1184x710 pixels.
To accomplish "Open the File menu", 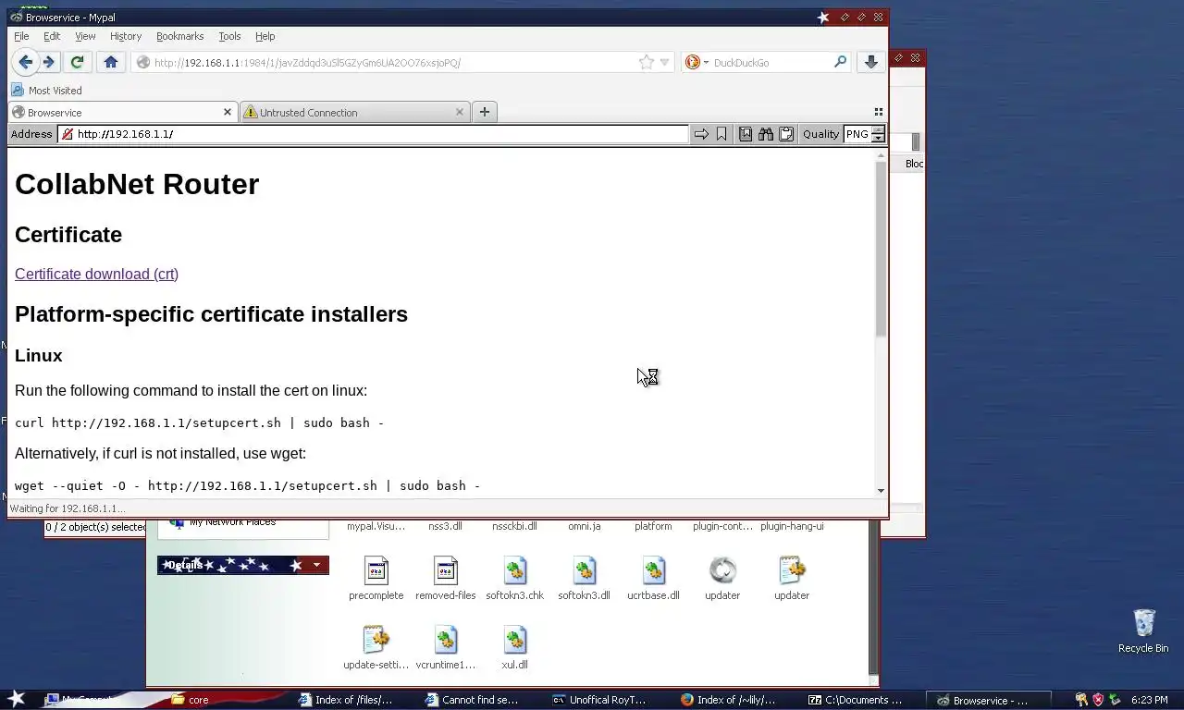I will pos(21,36).
